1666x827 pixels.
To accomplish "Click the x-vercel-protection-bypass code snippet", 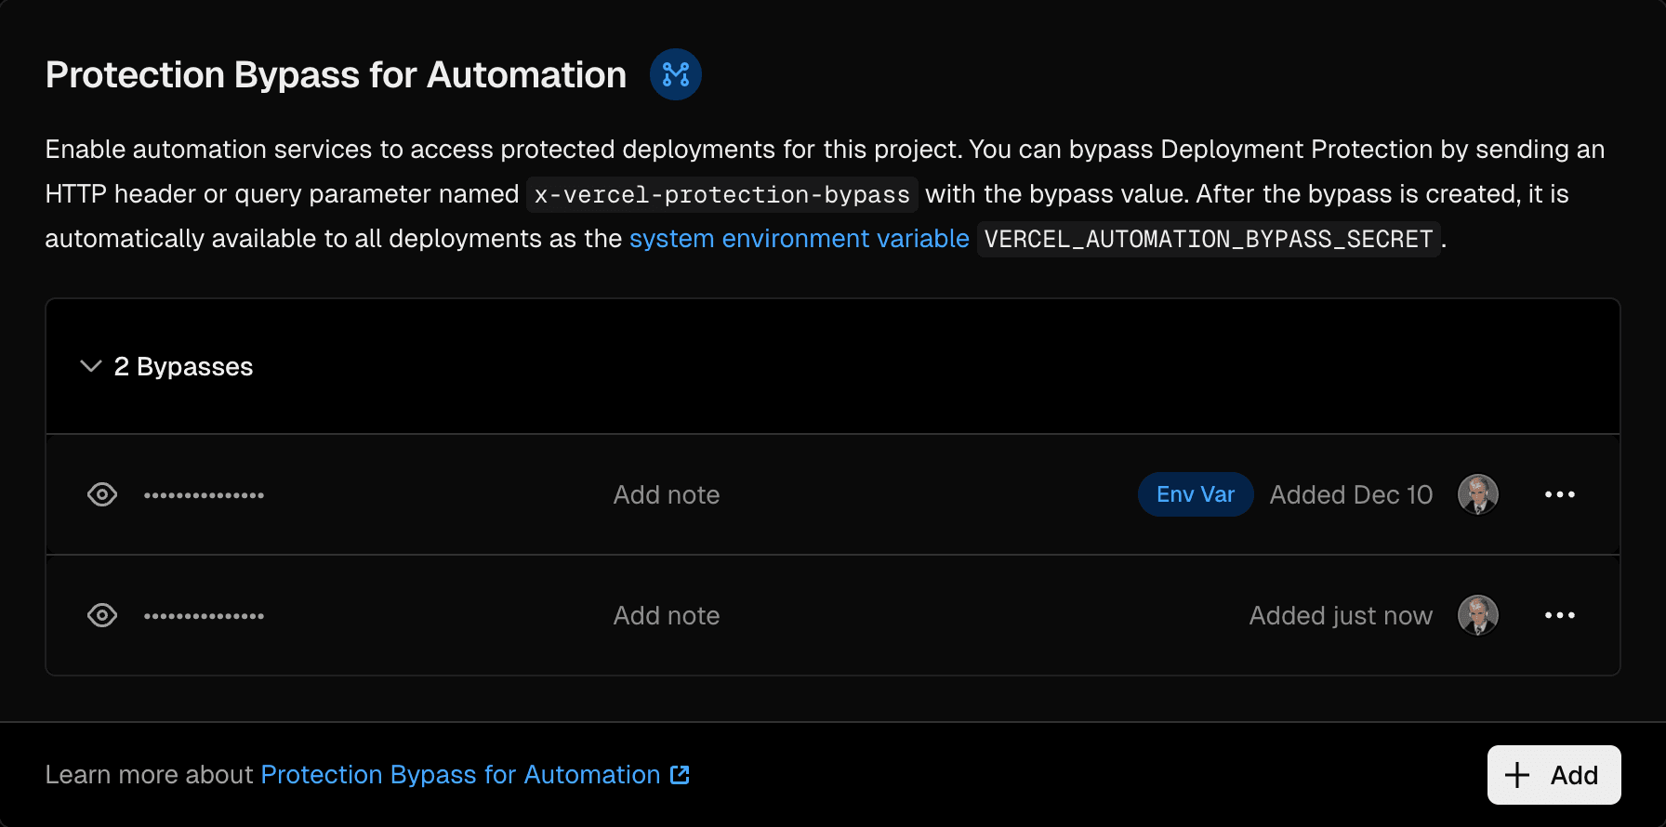I will click(x=721, y=195).
